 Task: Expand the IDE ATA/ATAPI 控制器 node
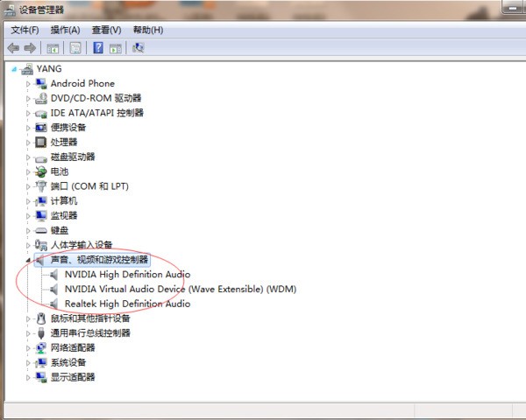[x=28, y=114]
